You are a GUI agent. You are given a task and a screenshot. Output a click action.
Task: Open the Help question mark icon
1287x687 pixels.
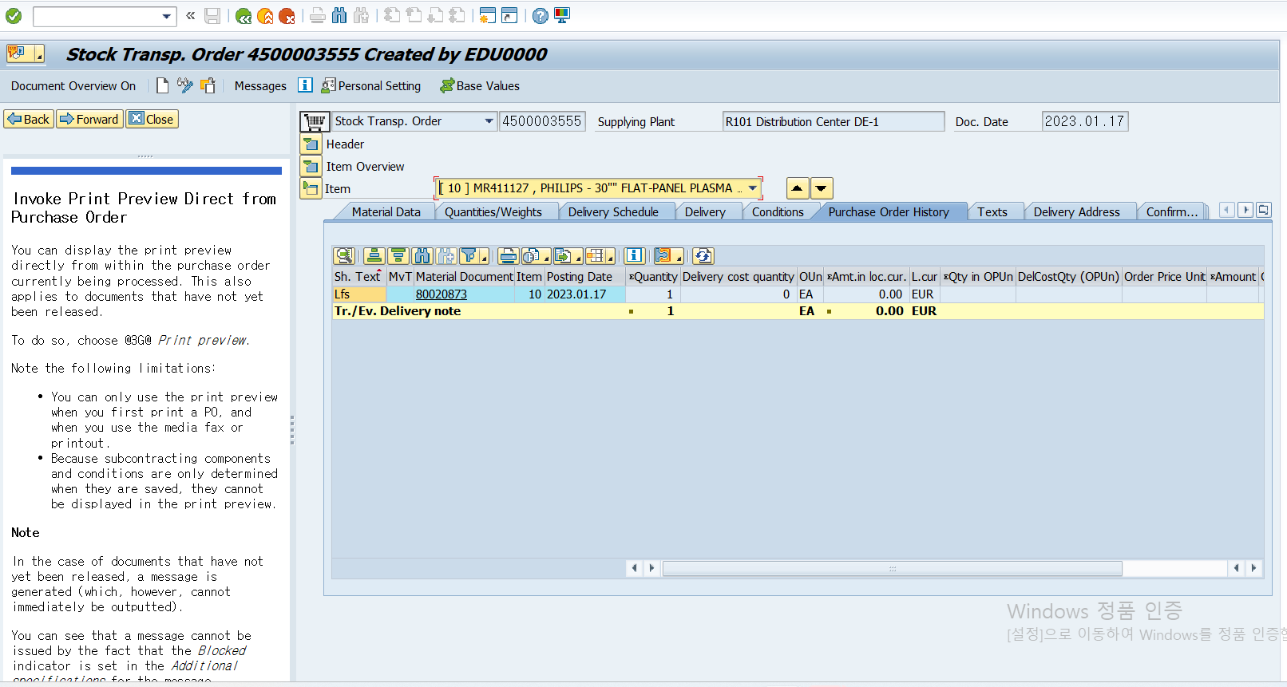(x=541, y=16)
